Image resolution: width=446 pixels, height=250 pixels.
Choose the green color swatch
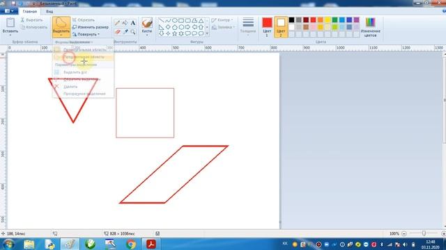click(x=334, y=20)
